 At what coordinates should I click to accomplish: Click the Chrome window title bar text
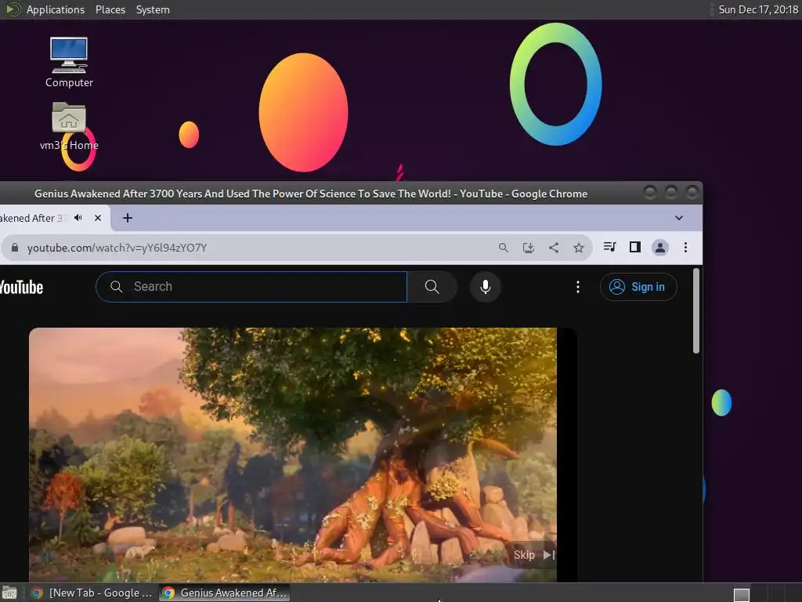(311, 194)
